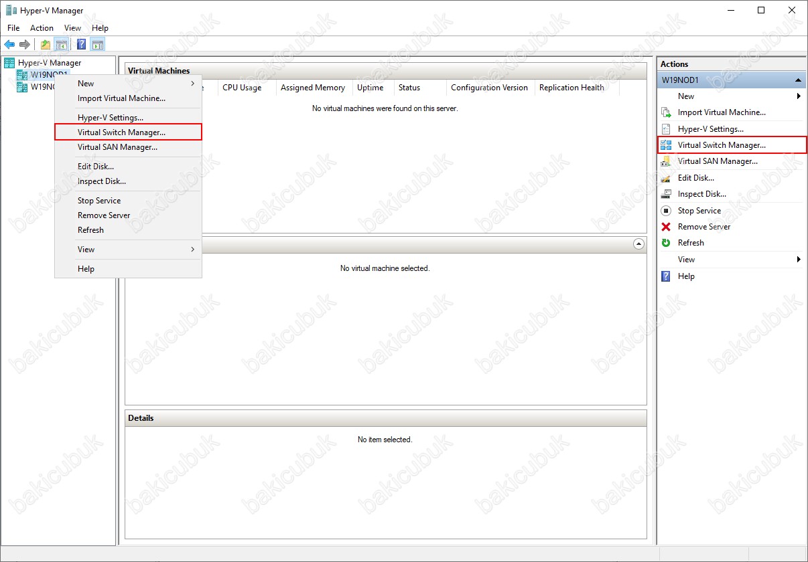This screenshot has height=562, width=808.
Task: Click Inspect Disk link in Actions pane
Action: coord(701,194)
